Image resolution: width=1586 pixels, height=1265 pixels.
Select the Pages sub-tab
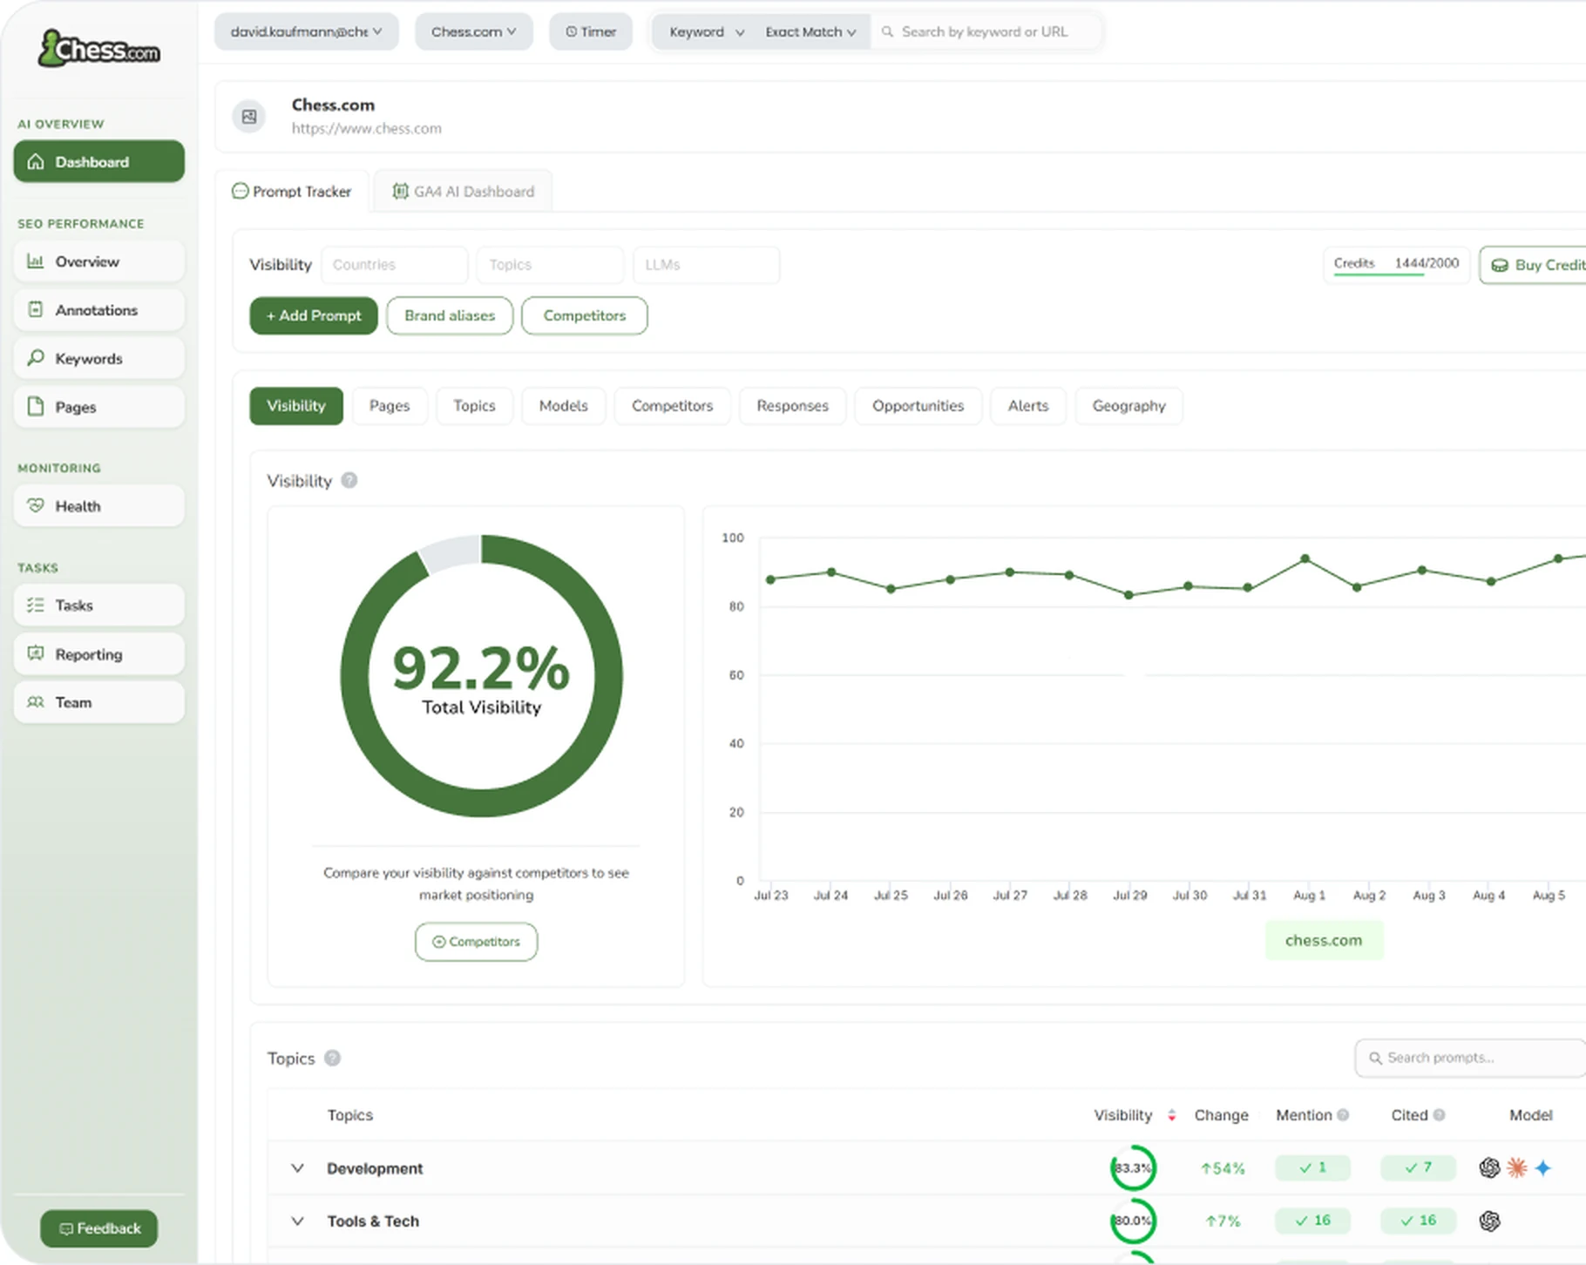pos(390,406)
